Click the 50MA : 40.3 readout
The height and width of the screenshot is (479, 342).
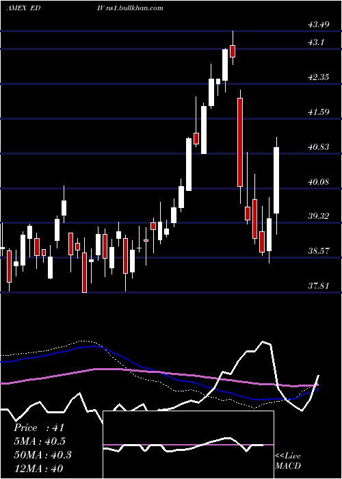42,455
